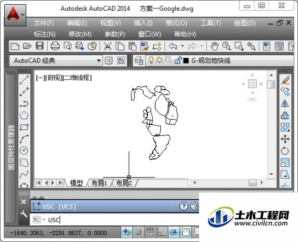298x242 pixels.
Task: Select the Move modify tool
Action: [285, 139]
